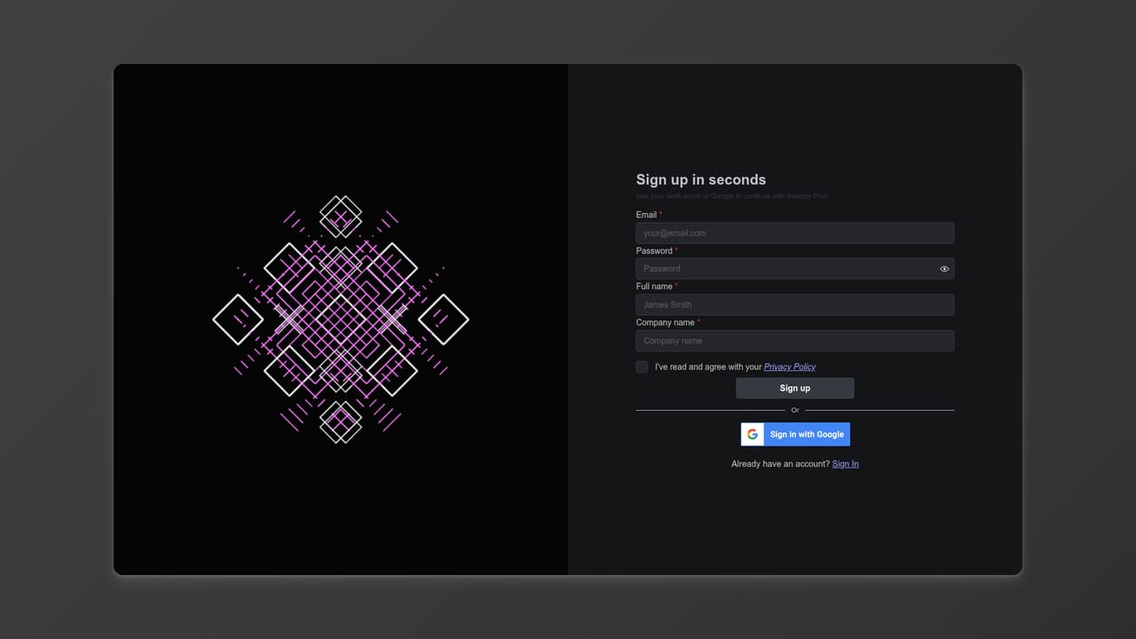The image size is (1136, 639).
Task: Focus the Email input field
Action: click(795, 233)
